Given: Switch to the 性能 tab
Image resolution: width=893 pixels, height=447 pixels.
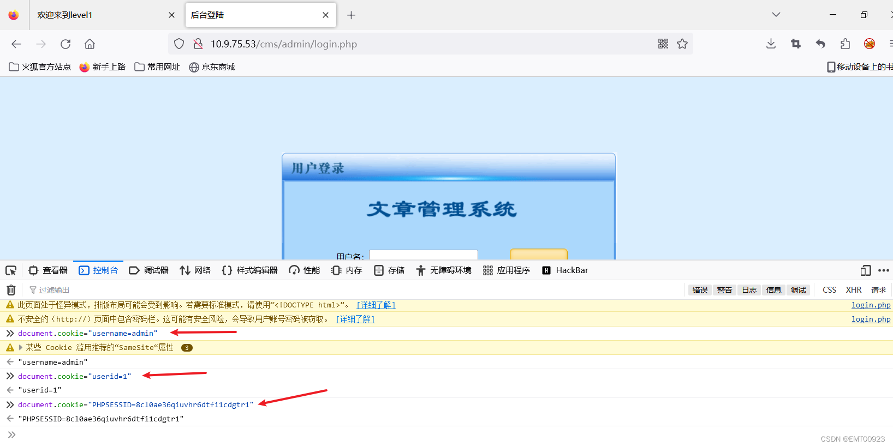Looking at the screenshot, I should pyautogui.click(x=305, y=270).
